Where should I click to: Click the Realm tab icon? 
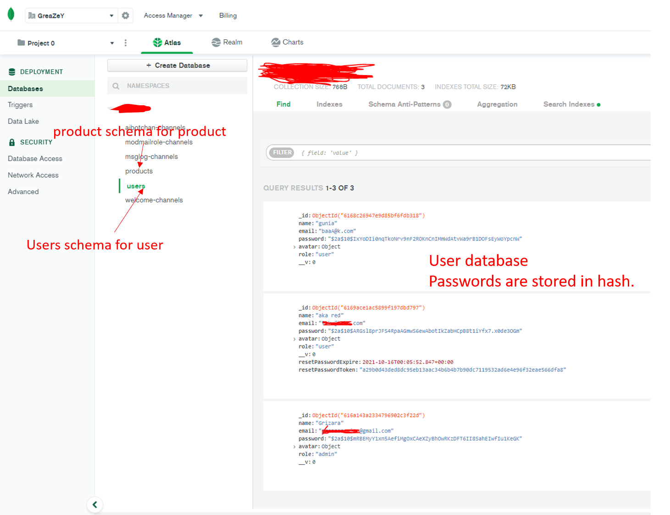pos(216,43)
